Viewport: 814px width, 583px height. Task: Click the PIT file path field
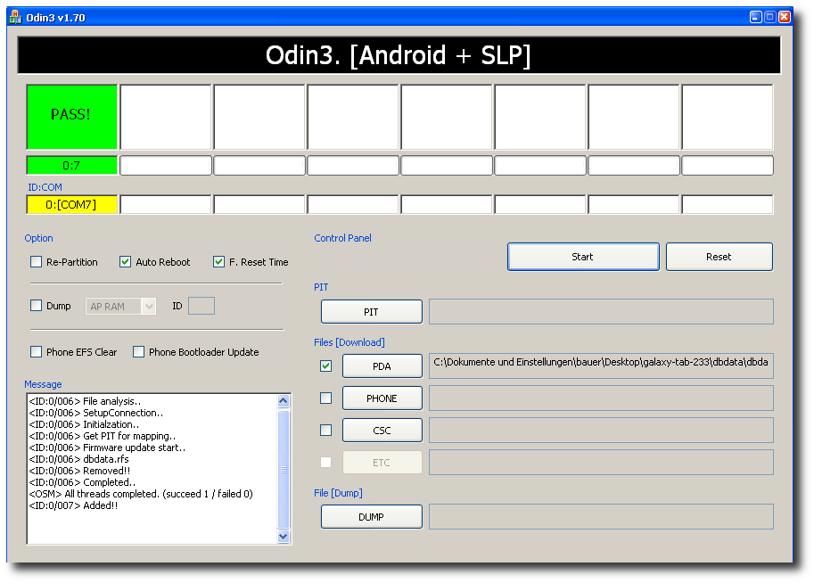[601, 311]
